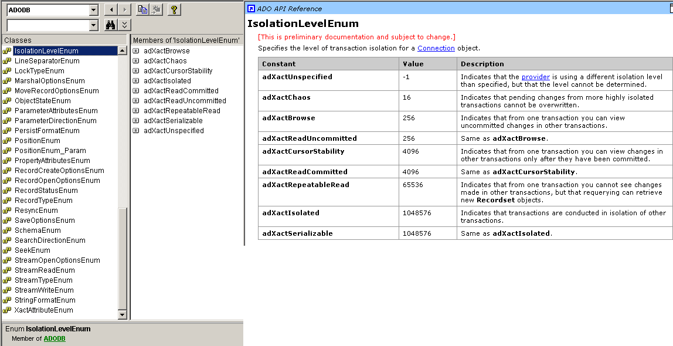Select ObjectStateEnum class

click(42, 101)
